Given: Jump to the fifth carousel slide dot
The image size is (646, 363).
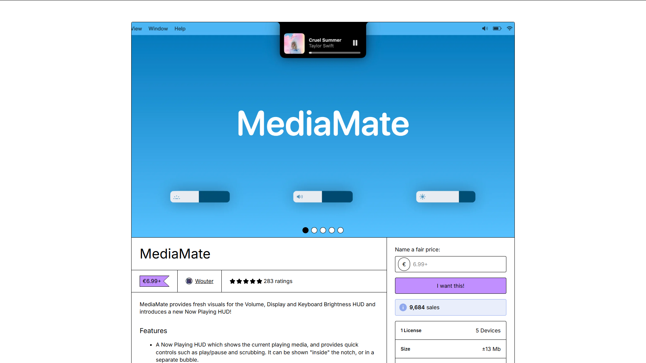Looking at the screenshot, I should pos(340,230).
